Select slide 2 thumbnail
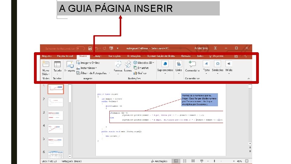Image resolution: width=291 pixels, height=164 pixels. pos(56,102)
